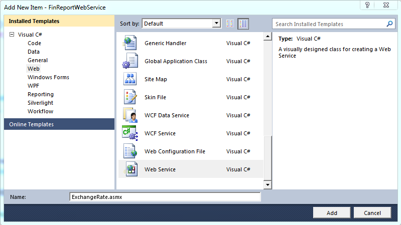This screenshot has height=225, width=401.
Task: Open the Online Templates section
Action: pyautogui.click(x=31, y=124)
